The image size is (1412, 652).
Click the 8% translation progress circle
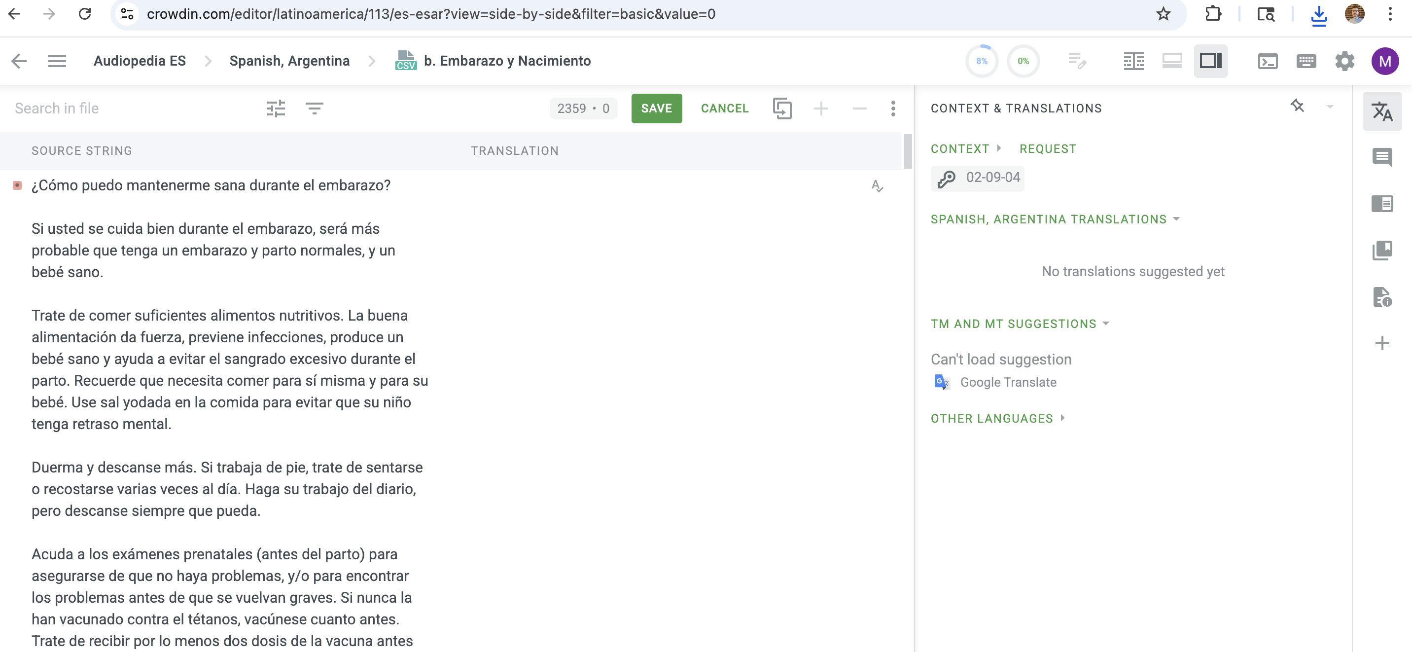[982, 61]
